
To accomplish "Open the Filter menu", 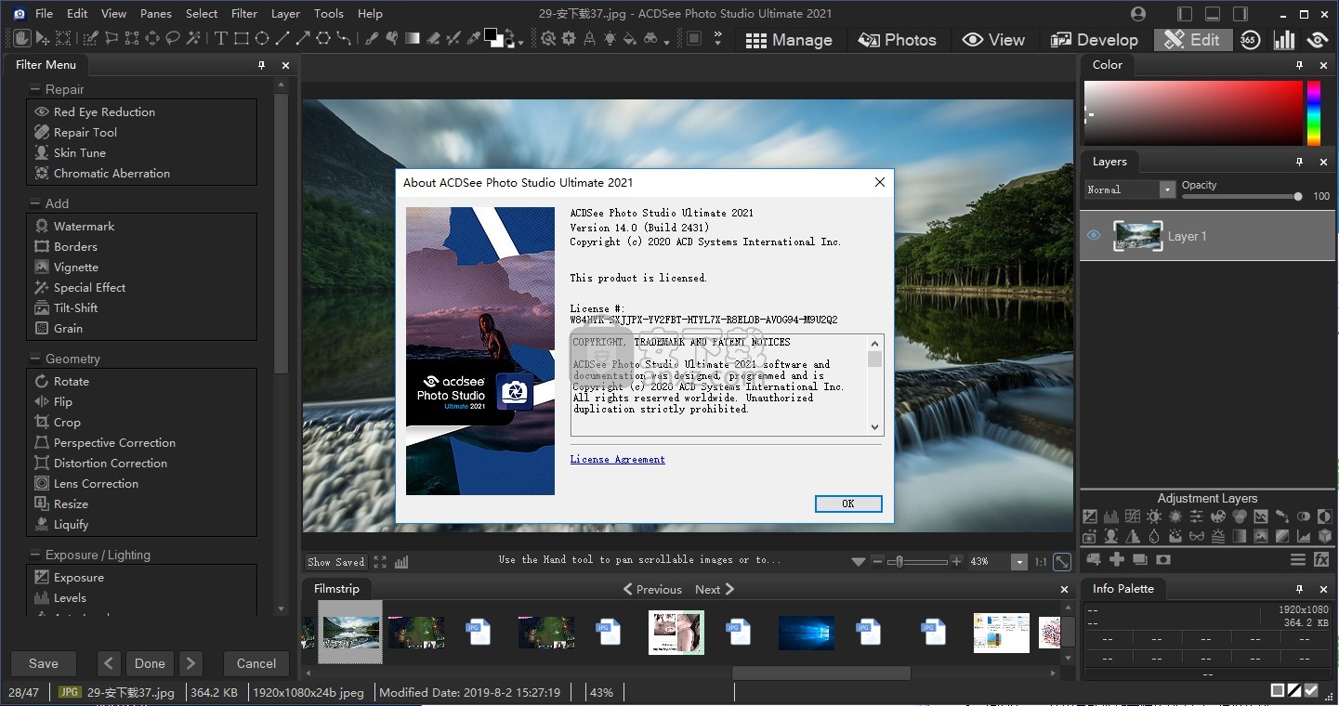I will pyautogui.click(x=244, y=13).
